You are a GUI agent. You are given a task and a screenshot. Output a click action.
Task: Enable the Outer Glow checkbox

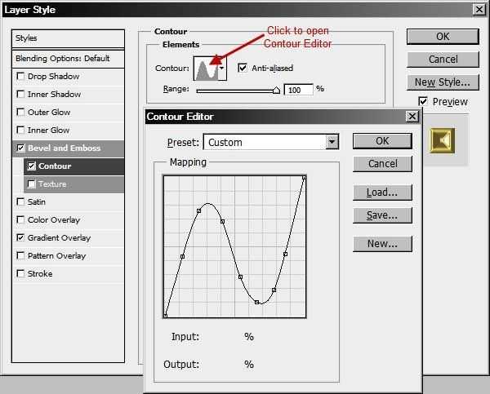coord(20,112)
